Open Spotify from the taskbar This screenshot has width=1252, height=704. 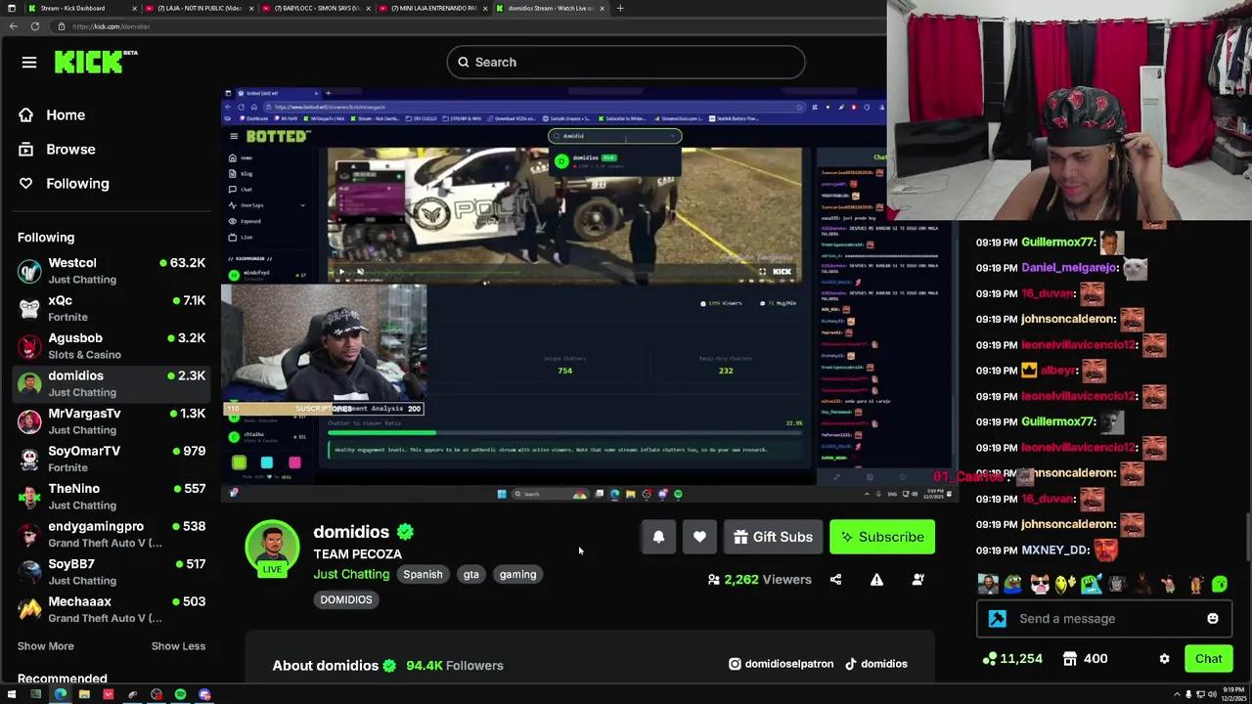point(180,695)
